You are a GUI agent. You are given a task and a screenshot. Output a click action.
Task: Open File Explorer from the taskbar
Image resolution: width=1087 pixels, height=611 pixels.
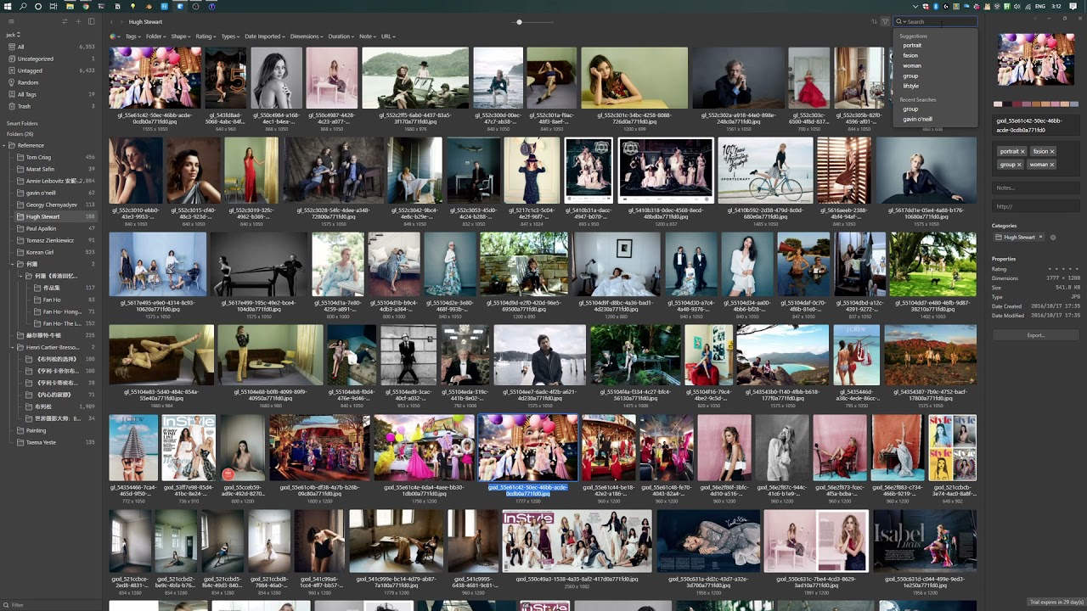coord(70,6)
